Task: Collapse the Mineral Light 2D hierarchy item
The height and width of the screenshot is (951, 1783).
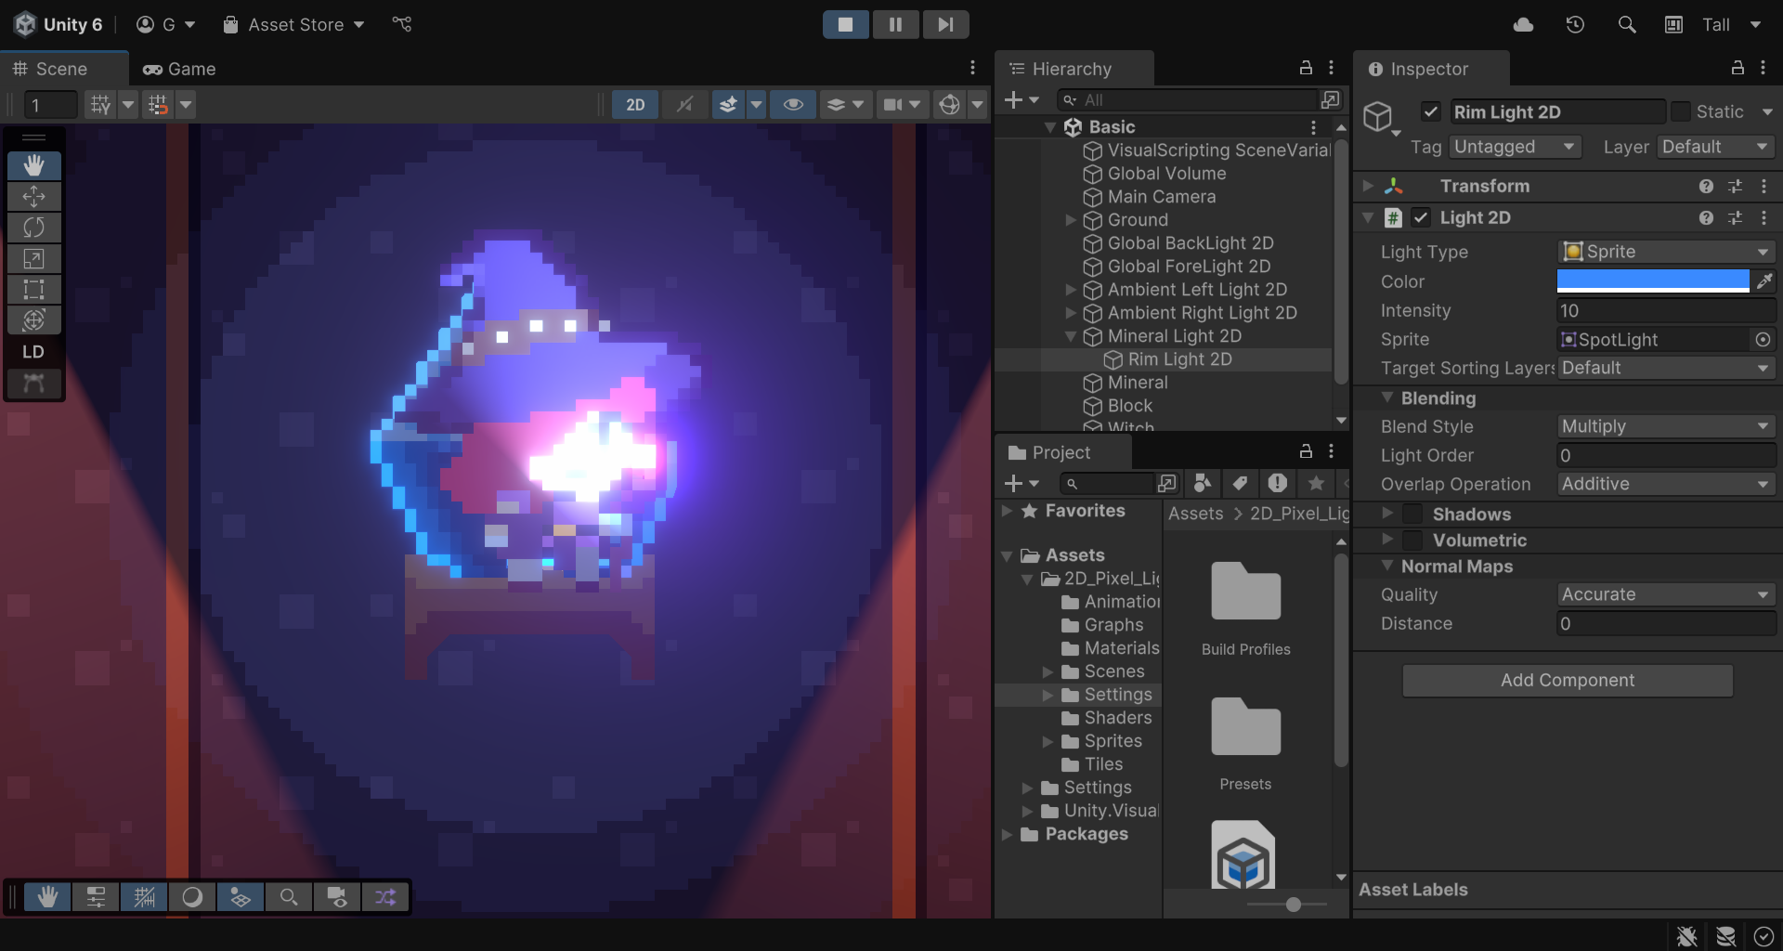Action: [1071, 336]
